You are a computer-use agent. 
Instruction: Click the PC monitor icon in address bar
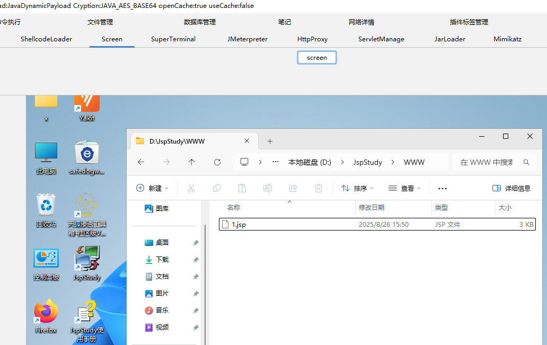point(244,162)
